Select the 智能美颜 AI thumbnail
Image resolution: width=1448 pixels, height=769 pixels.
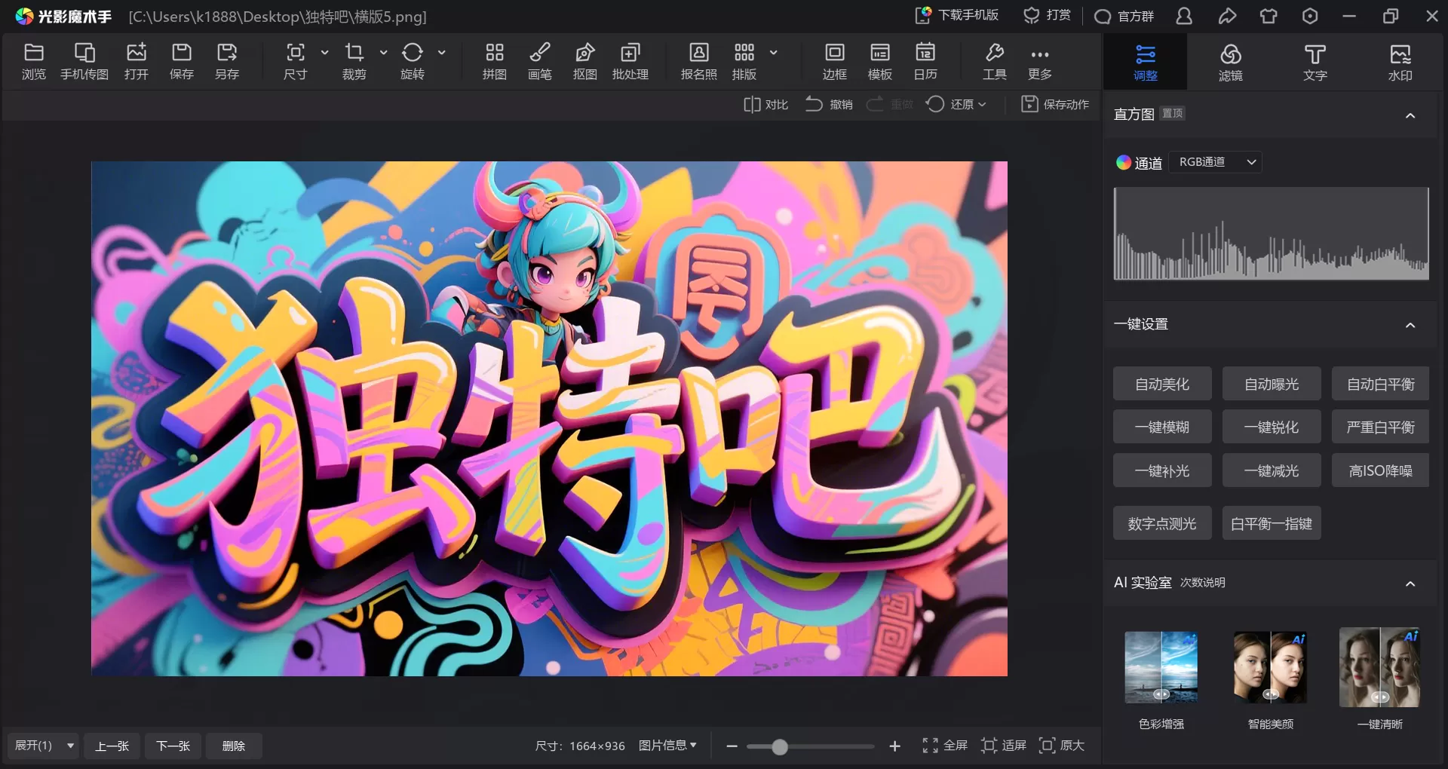click(x=1270, y=667)
